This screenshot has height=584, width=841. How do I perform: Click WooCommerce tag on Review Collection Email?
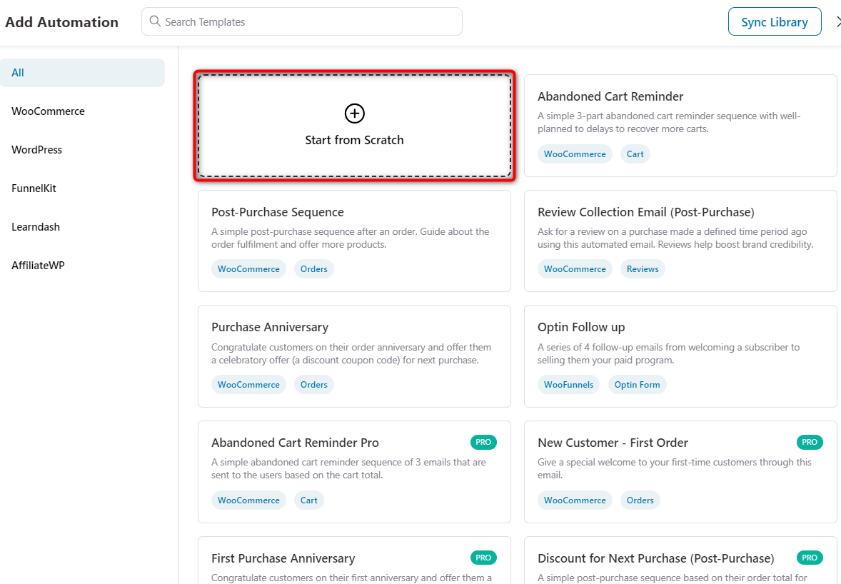click(x=575, y=269)
